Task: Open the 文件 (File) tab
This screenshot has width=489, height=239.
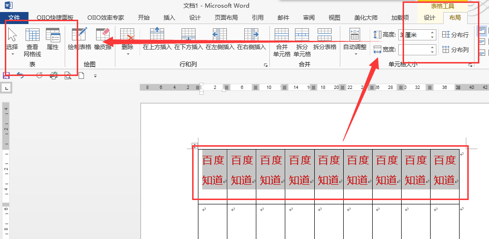Action: tap(14, 18)
